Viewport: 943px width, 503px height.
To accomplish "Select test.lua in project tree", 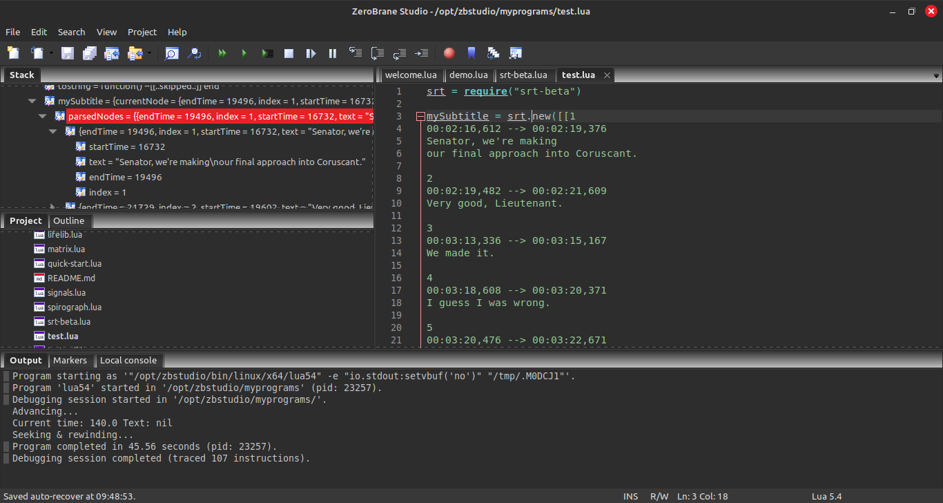I will pyautogui.click(x=63, y=336).
